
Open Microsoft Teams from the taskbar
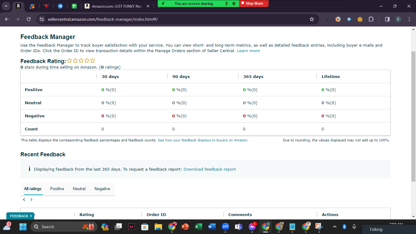pyautogui.click(x=239, y=227)
